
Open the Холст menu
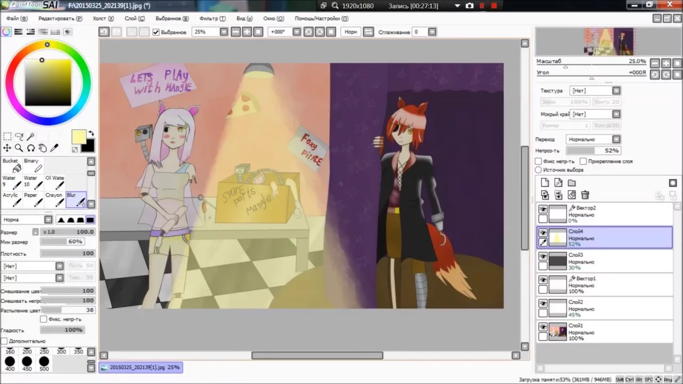pos(103,18)
